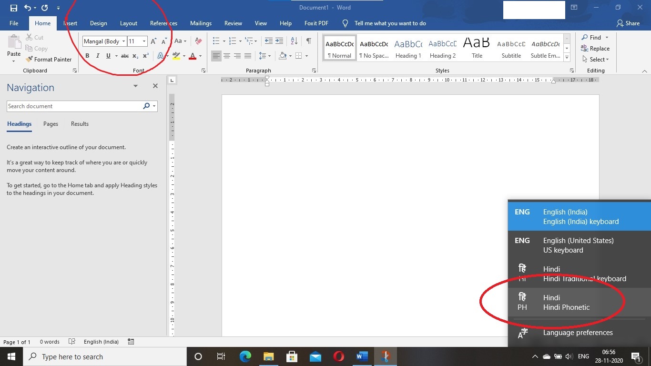This screenshot has height=366, width=651.
Task: Apply strikethrough formatting
Action: 125,56
